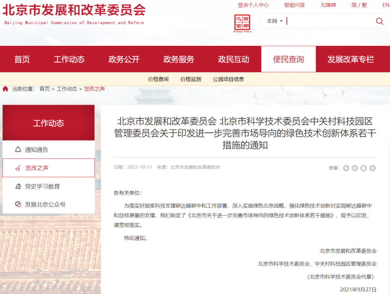Viewport: 390px width, 294px height.
Task: Click the article headline about 绿色技术创新体系
Action: click(245, 133)
